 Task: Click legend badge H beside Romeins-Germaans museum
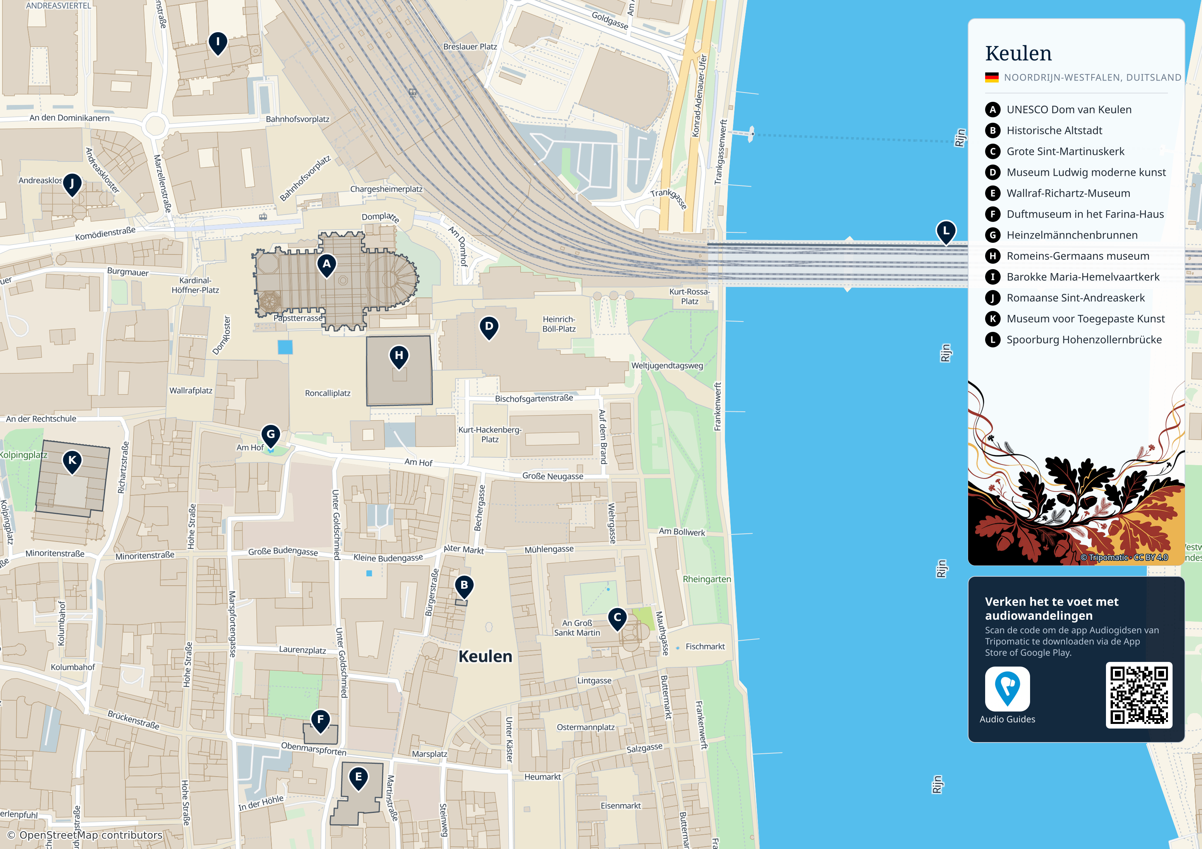(993, 256)
